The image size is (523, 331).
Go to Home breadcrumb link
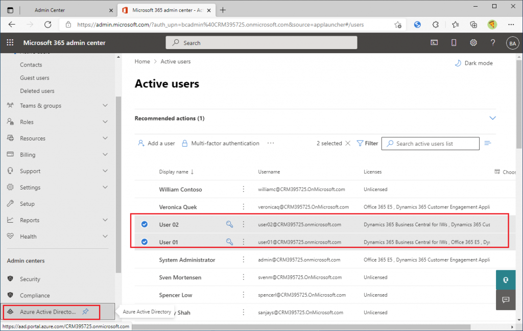(142, 61)
